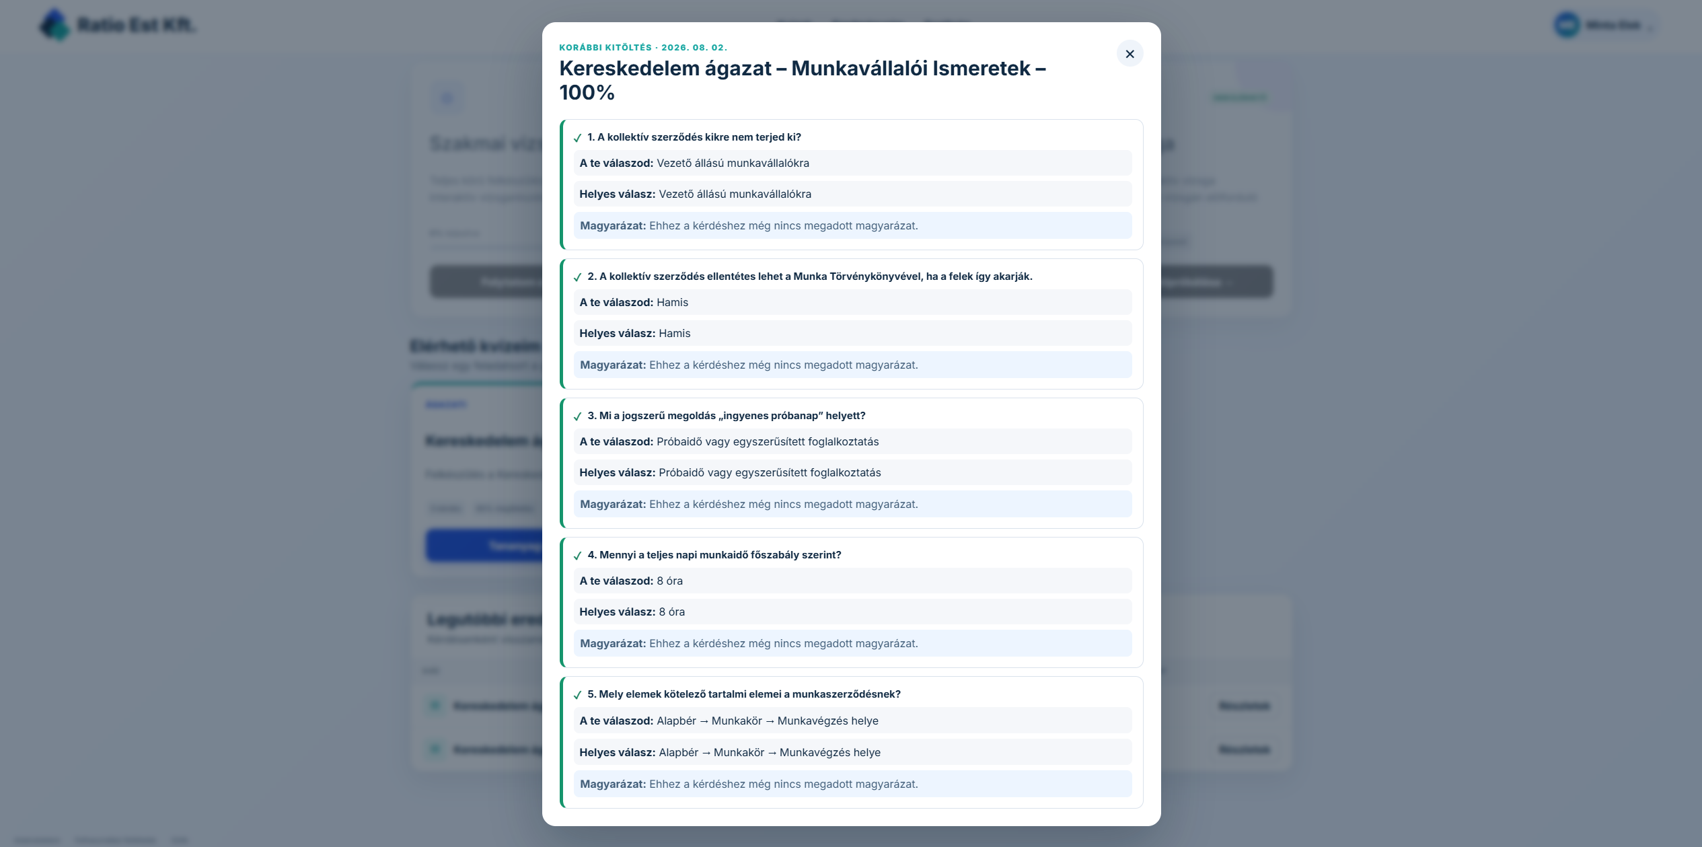
Task: Click the Magyarázat row under question 5
Action: 852,784
